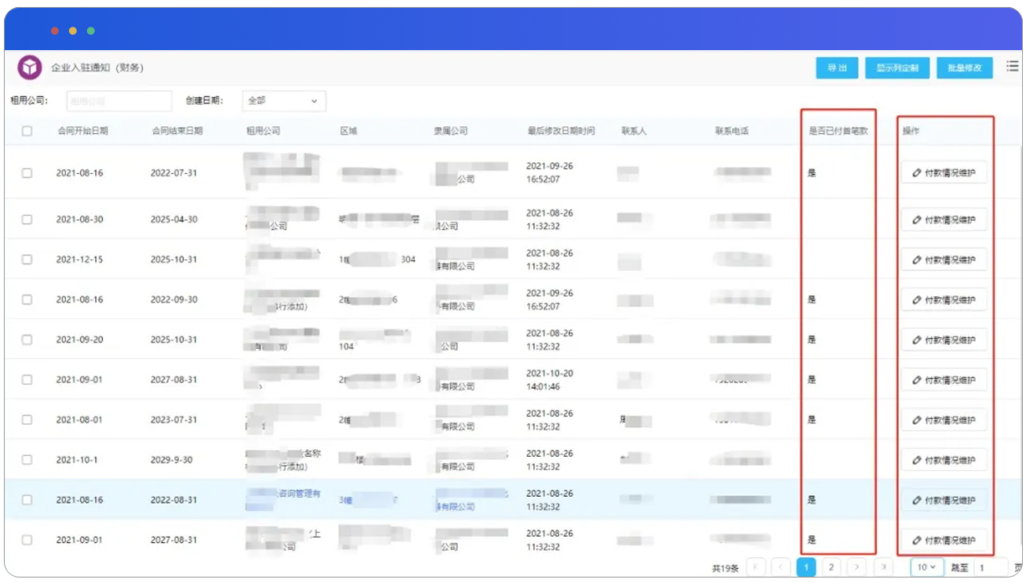Jump to the last page arrow

tap(884, 567)
